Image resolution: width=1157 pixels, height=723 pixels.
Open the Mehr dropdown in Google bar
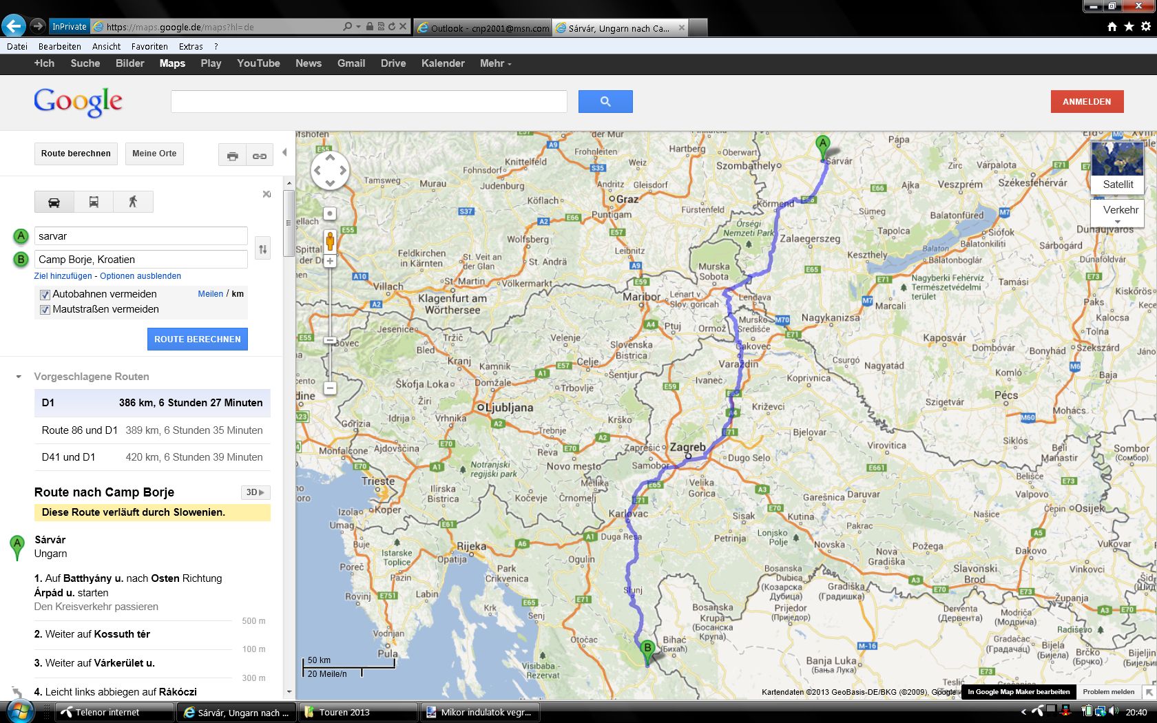click(495, 63)
